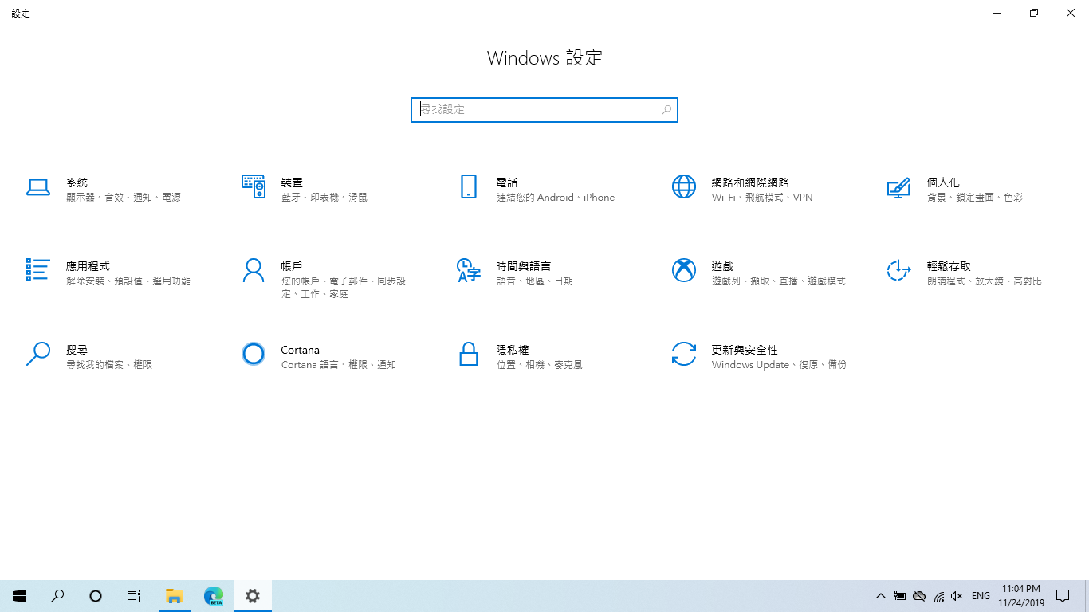Click the 輕鬆存取 title text
Image resolution: width=1089 pixels, height=612 pixels.
point(949,266)
